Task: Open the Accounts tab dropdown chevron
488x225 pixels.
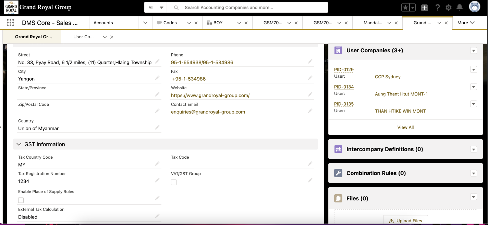Action: point(145,23)
